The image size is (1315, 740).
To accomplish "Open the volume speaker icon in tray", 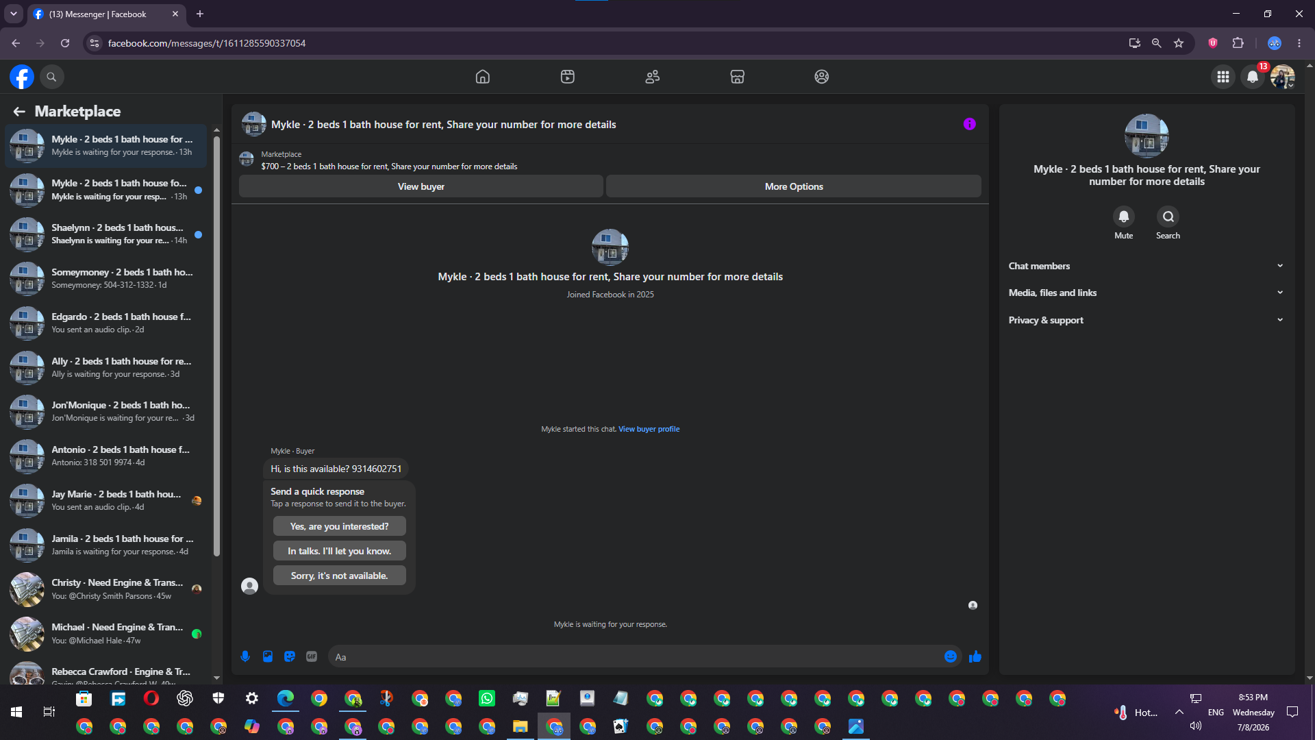I will [1196, 726].
